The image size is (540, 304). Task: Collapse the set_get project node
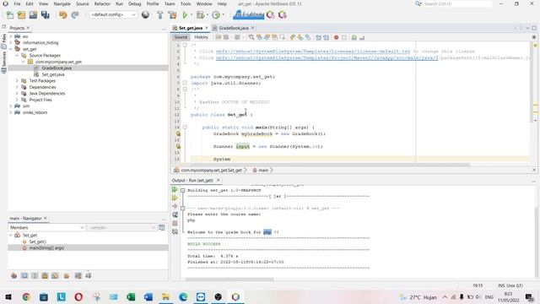(x=11, y=49)
